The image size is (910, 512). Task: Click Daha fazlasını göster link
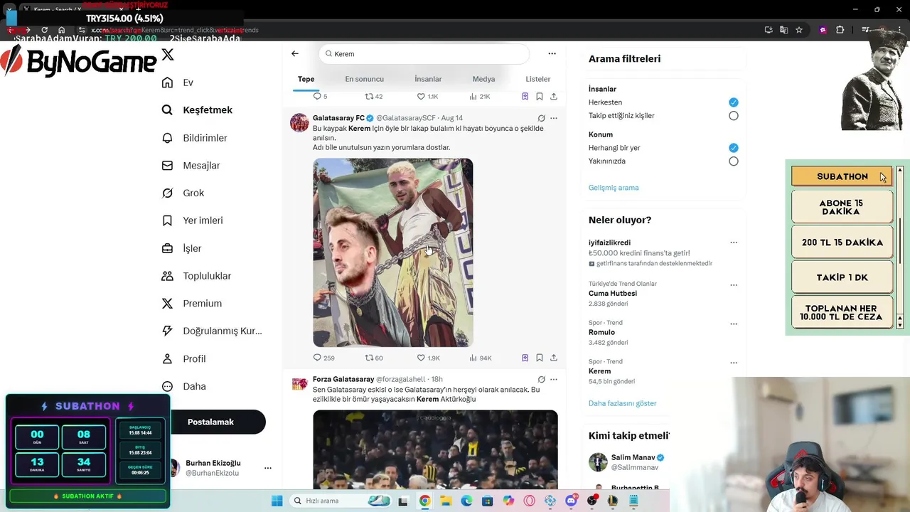(622, 403)
